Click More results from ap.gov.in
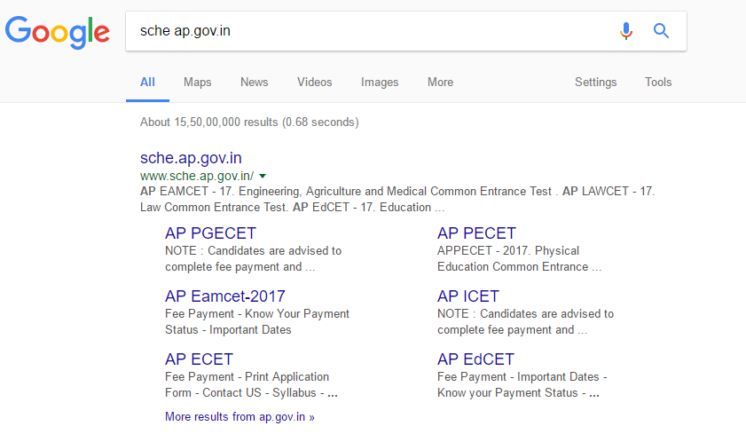 [240, 416]
